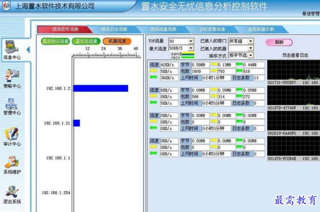Click the 0.58MB bytes field

(200, 65)
